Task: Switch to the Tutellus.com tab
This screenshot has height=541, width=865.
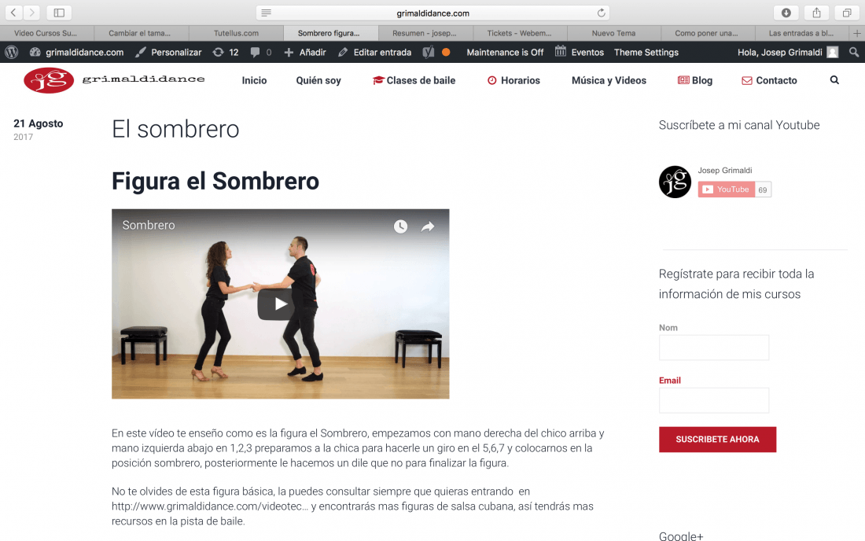Action: (x=236, y=33)
